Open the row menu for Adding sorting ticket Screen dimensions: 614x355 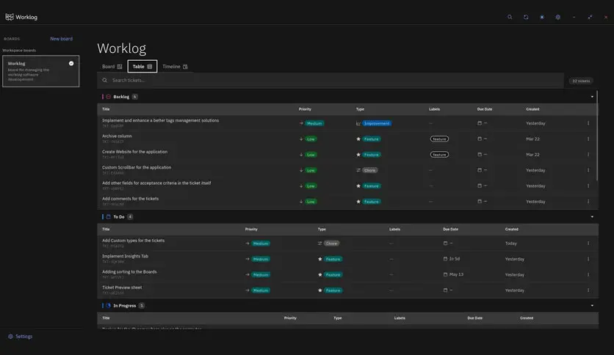pyautogui.click(x=588, y=274)
